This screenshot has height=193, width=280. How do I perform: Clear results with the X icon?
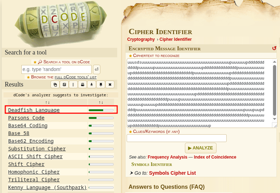110,84
